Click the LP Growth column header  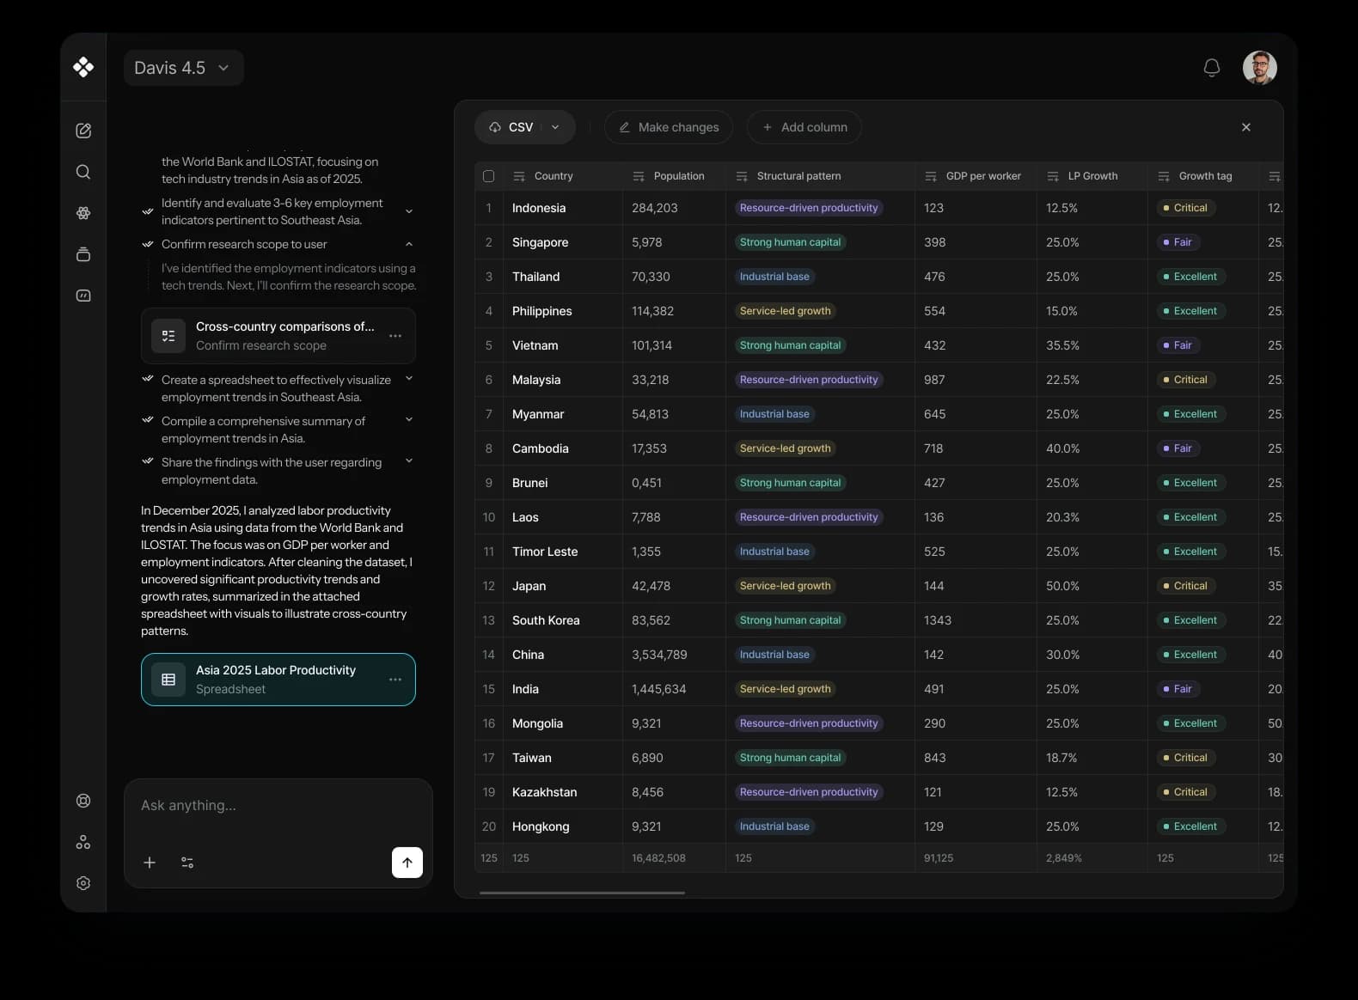click(x=1092, y=176)
